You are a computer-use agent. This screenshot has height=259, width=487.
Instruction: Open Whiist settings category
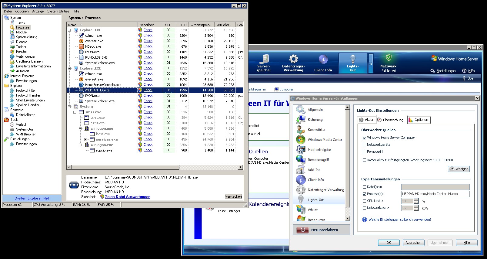coord(313,210)
